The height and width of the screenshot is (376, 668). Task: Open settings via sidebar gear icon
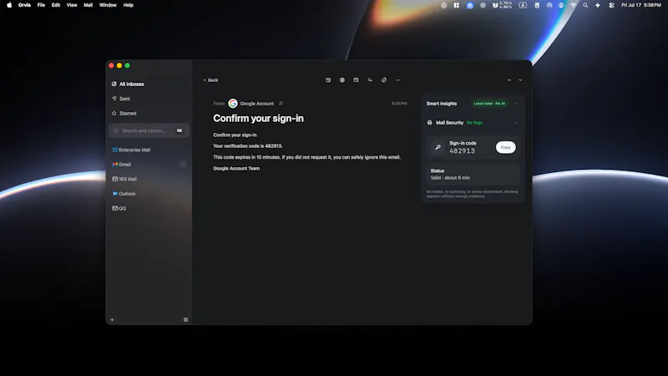tap(185, 320)
